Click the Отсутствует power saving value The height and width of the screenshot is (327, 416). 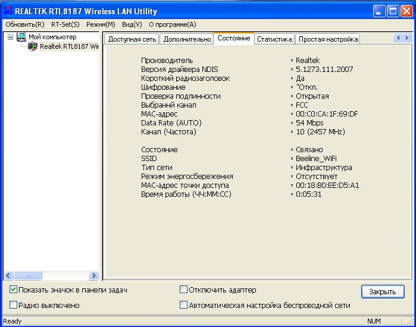coord(317,177)
